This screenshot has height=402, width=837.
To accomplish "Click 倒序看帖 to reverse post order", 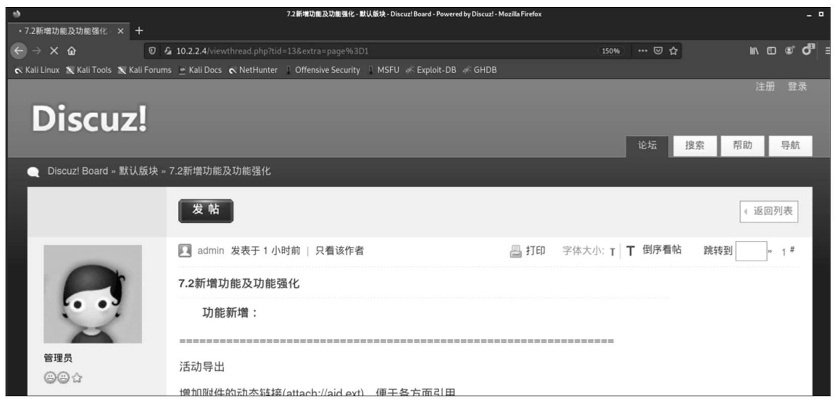I will [x=662, y=250].
